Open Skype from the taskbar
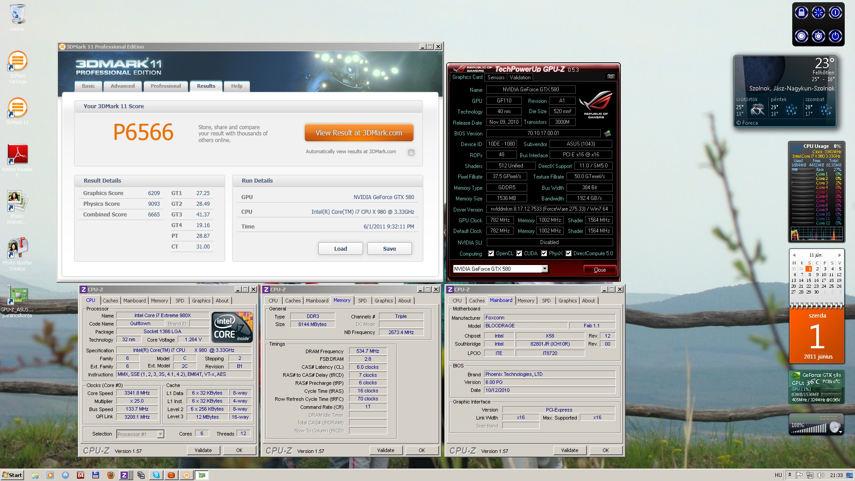 [x=156, y=475]
